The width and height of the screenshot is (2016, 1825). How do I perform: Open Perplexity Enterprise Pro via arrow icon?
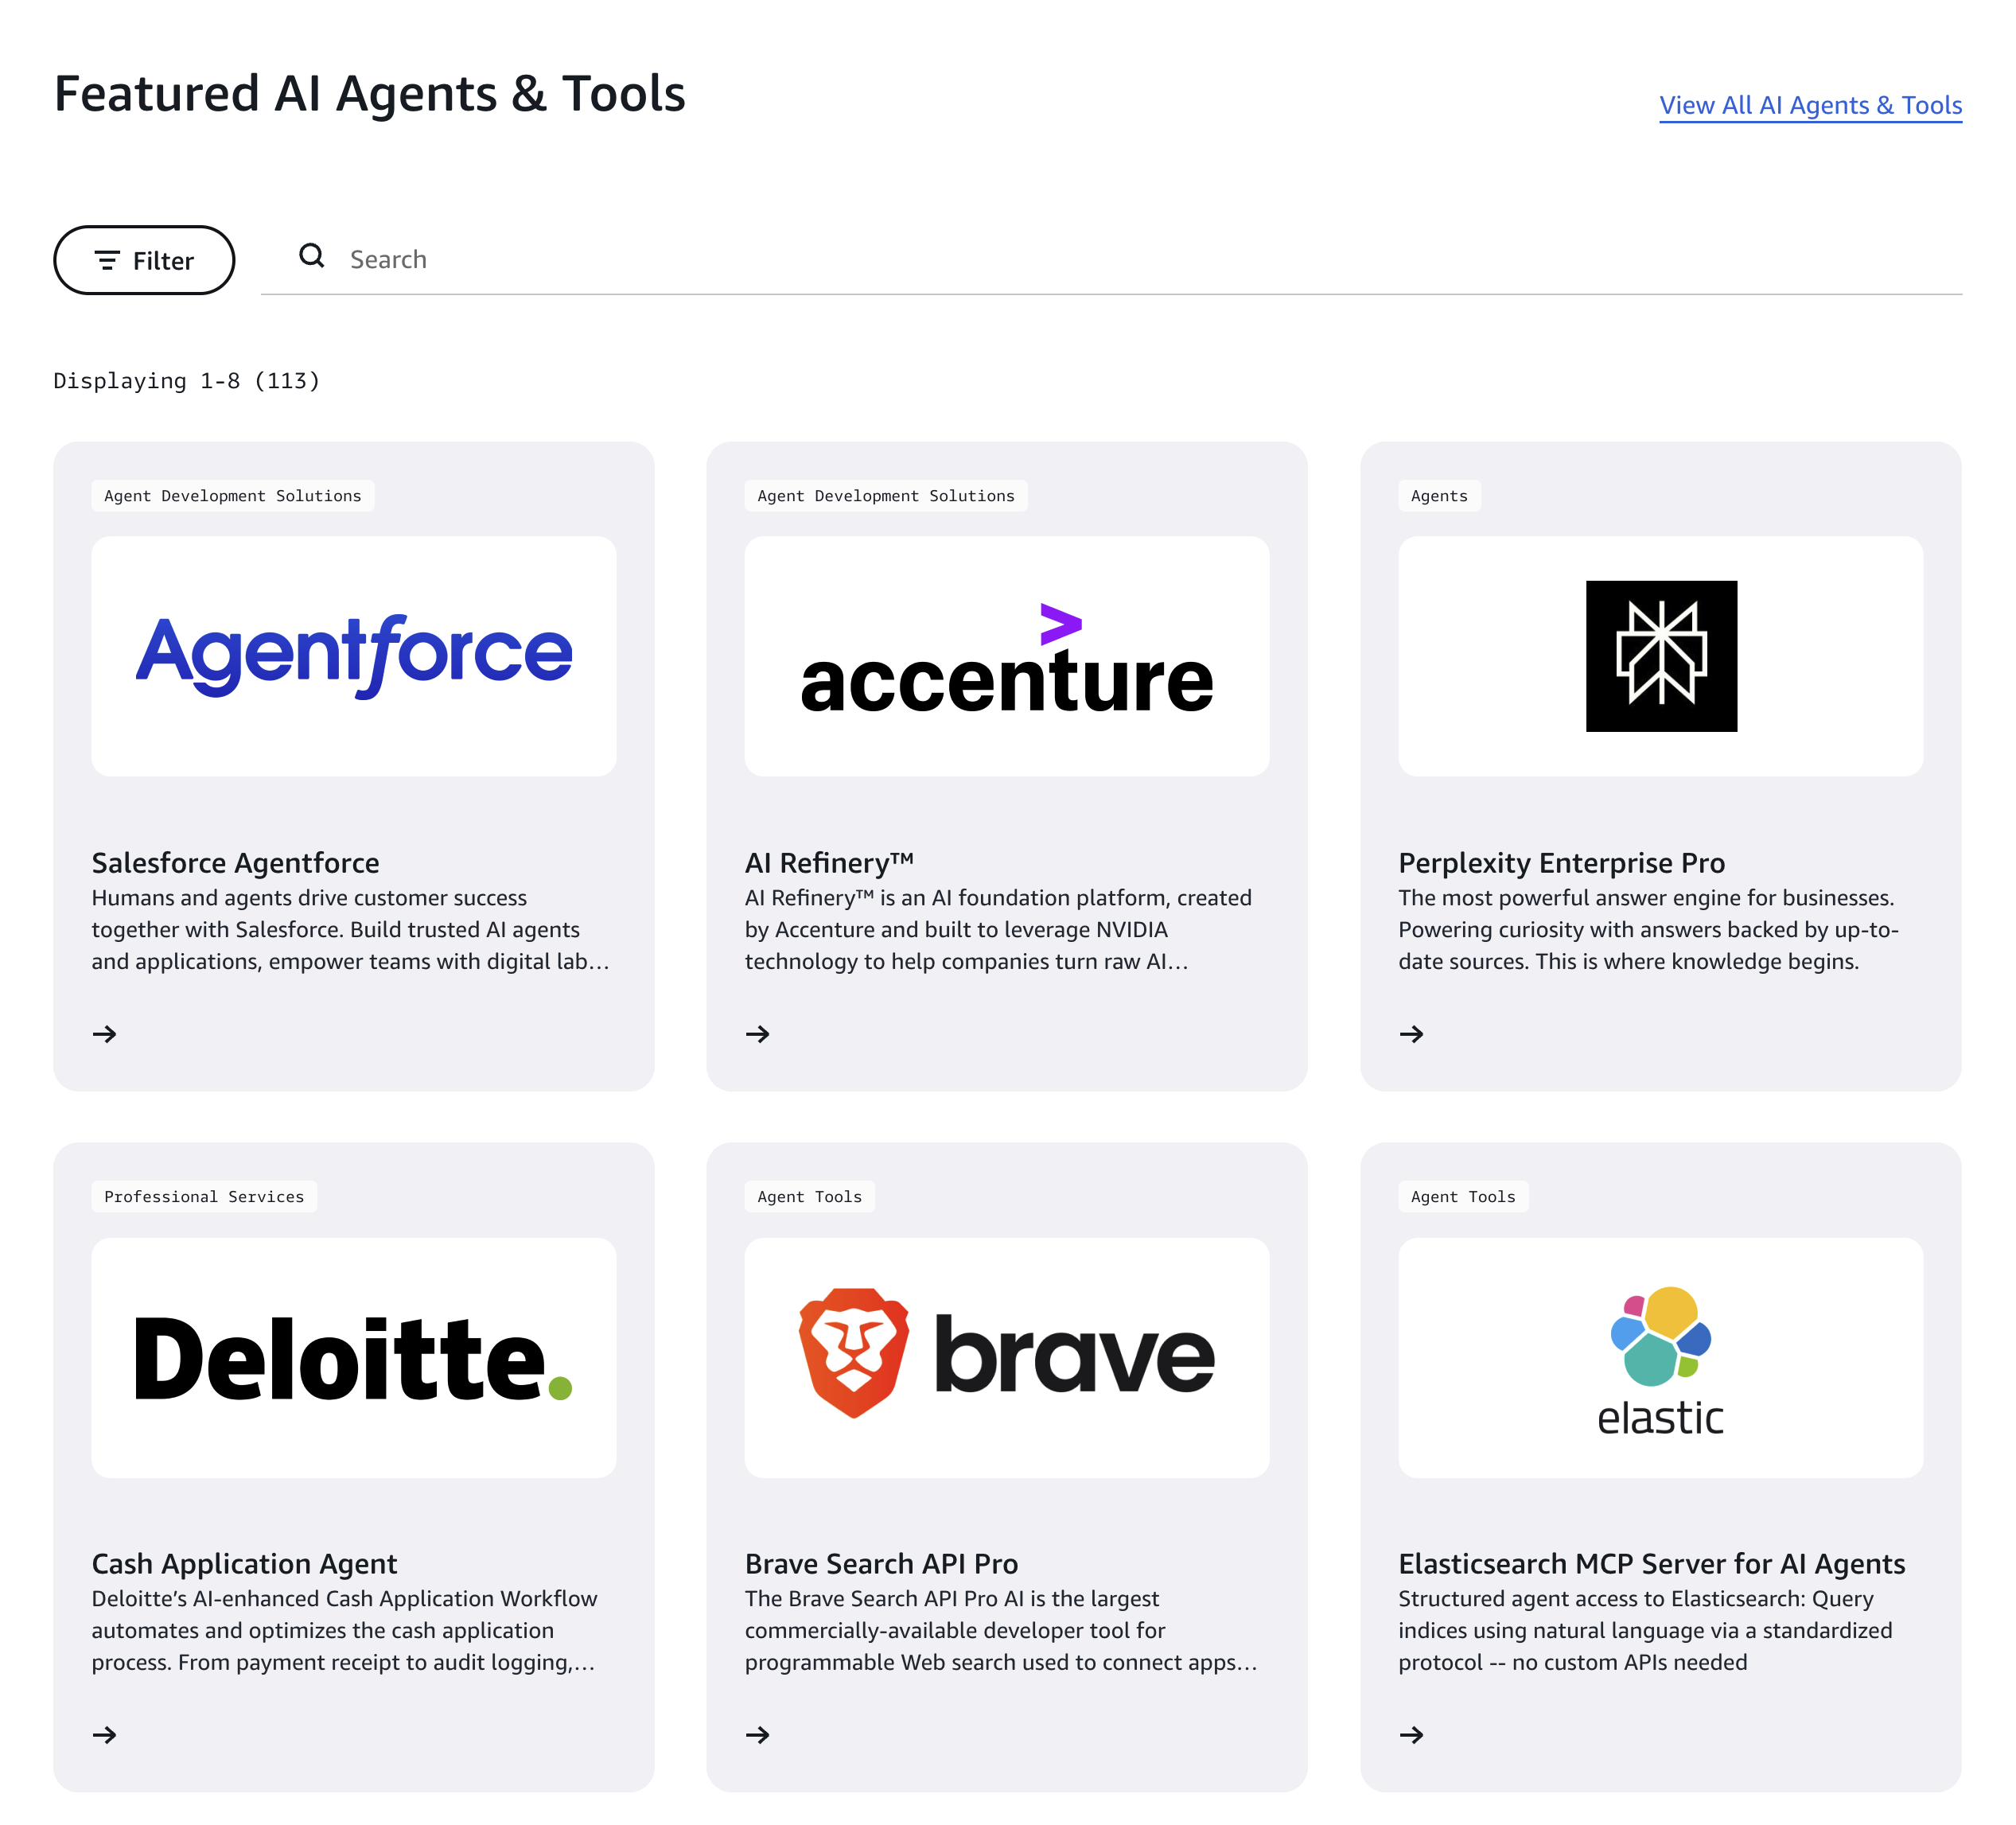pyautogui.click(x=1411, y=1034)
